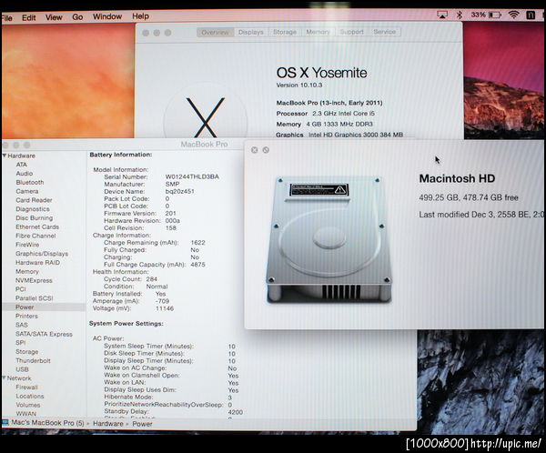Click the Version 10.10.3 text
This screenshot has width=546, height=453.
299,85
